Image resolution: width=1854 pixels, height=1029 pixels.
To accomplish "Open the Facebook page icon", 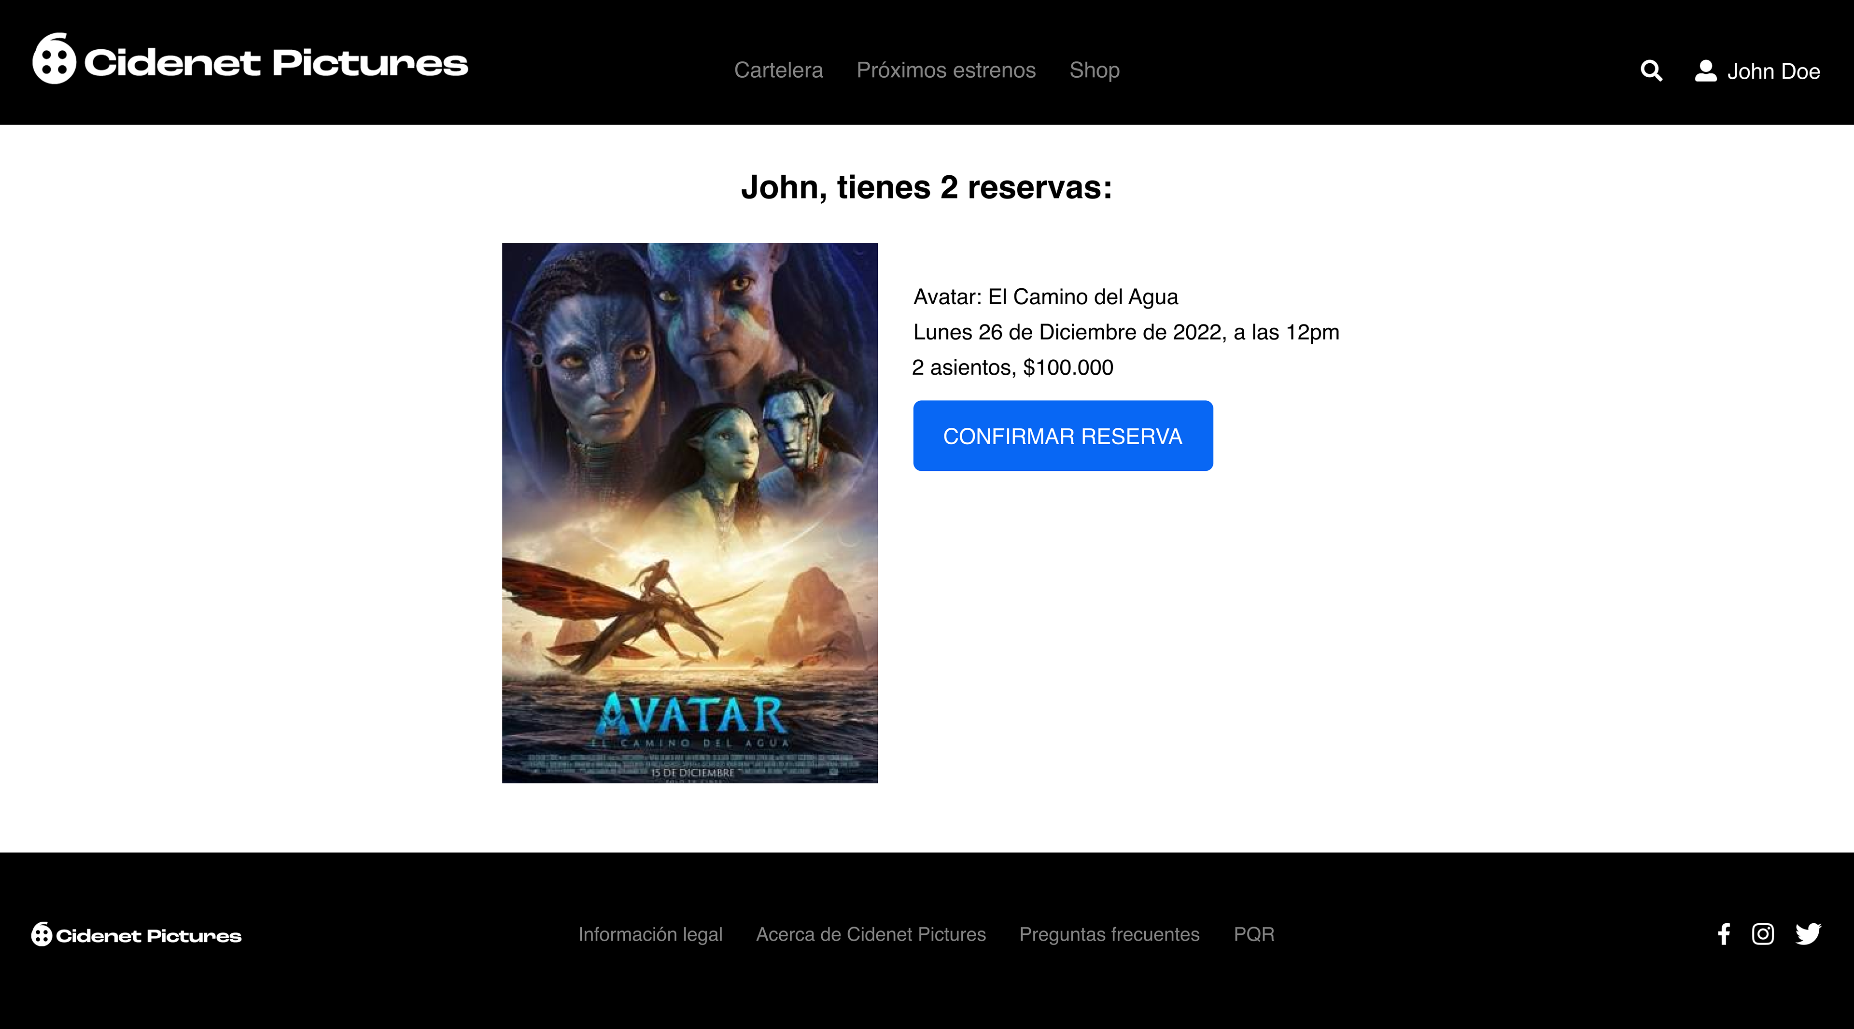I will (1724, 934).
